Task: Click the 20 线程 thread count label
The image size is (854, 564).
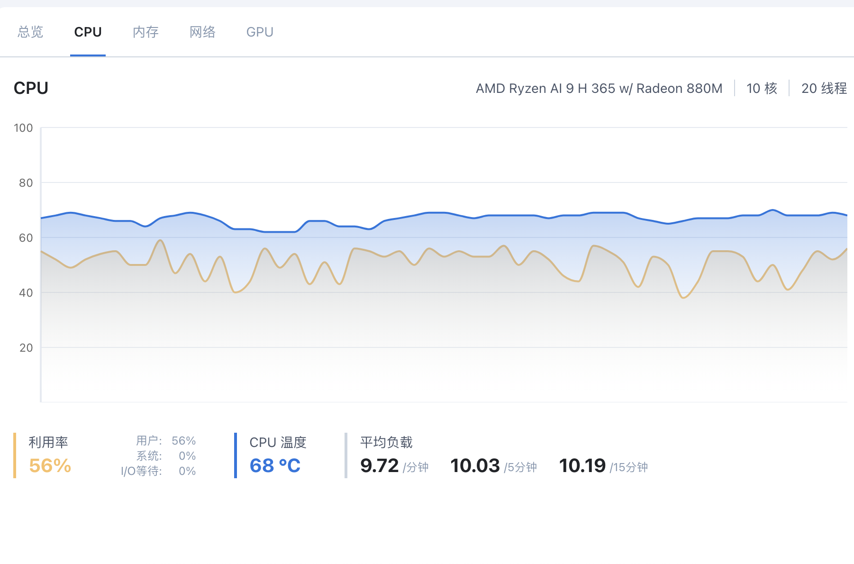Action: tap(824, 89)
